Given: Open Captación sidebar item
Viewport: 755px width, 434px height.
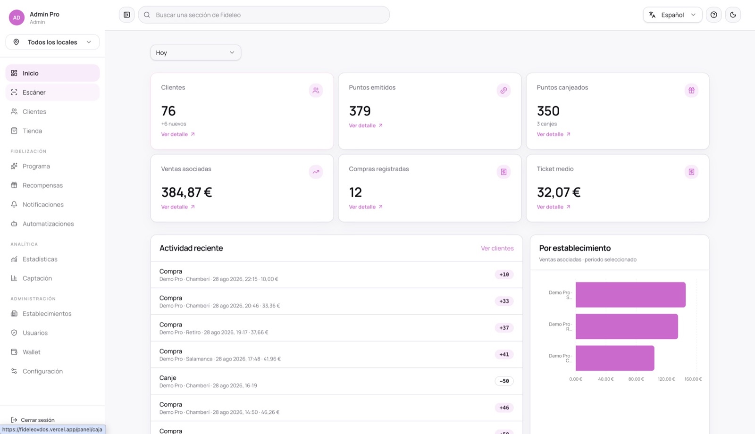Looking at the screenshot, I should (x=52, y=278).
